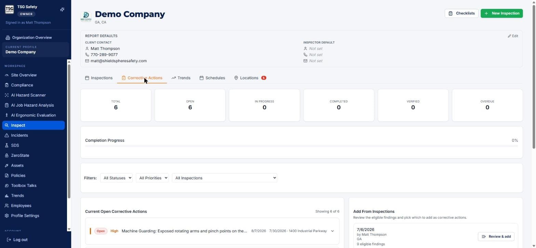Select the Corrective Actions tab
This screenshot has width=536, height=248.
[142, 78]
